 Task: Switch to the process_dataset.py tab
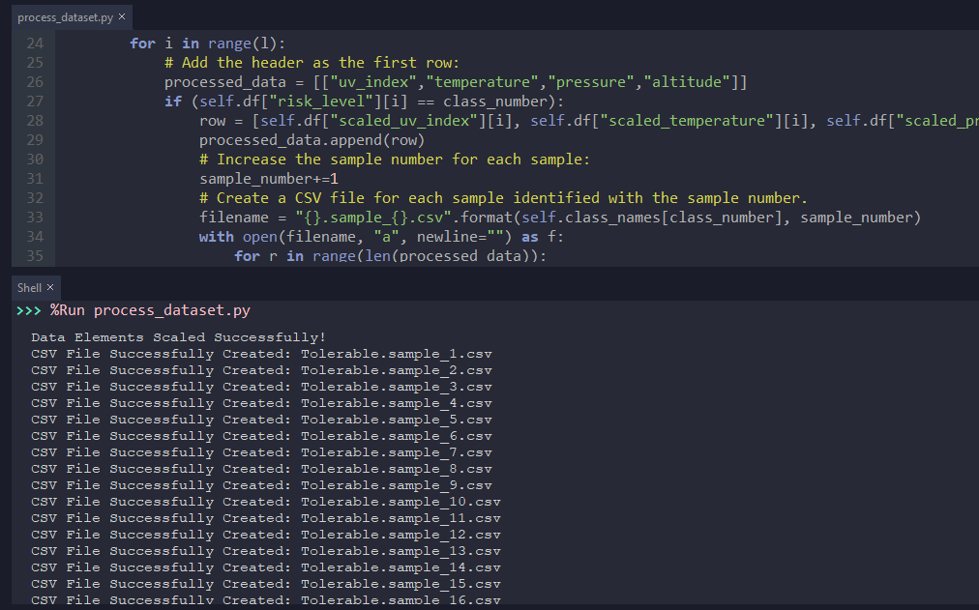coord(65,16)
